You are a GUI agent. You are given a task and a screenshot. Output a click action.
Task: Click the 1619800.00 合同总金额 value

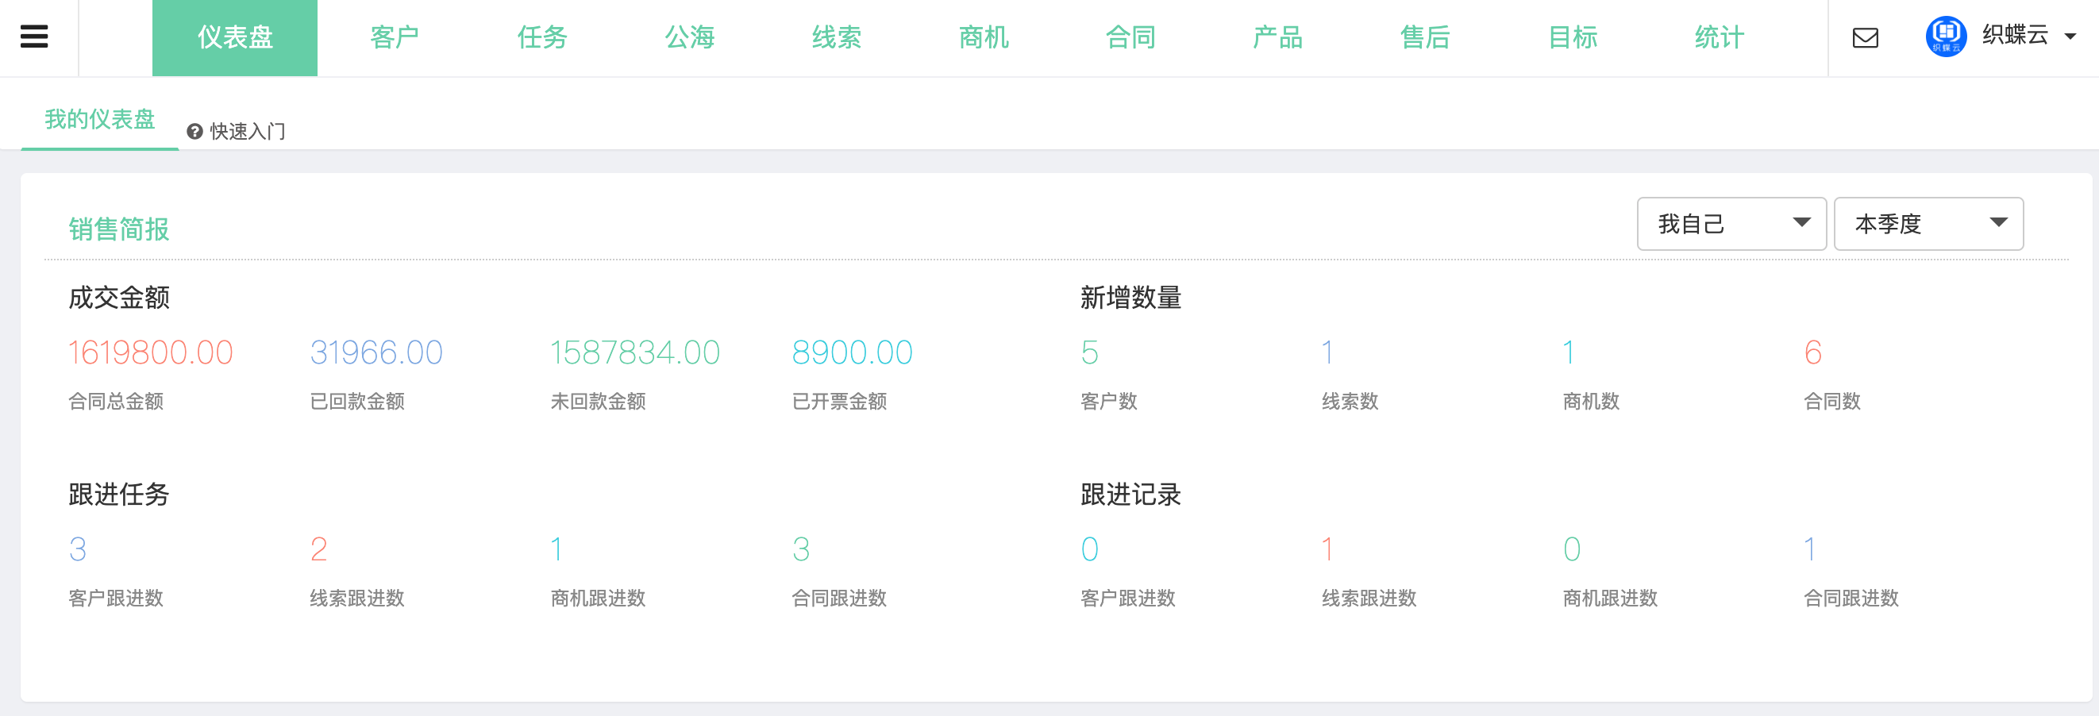tap(151, 352)
